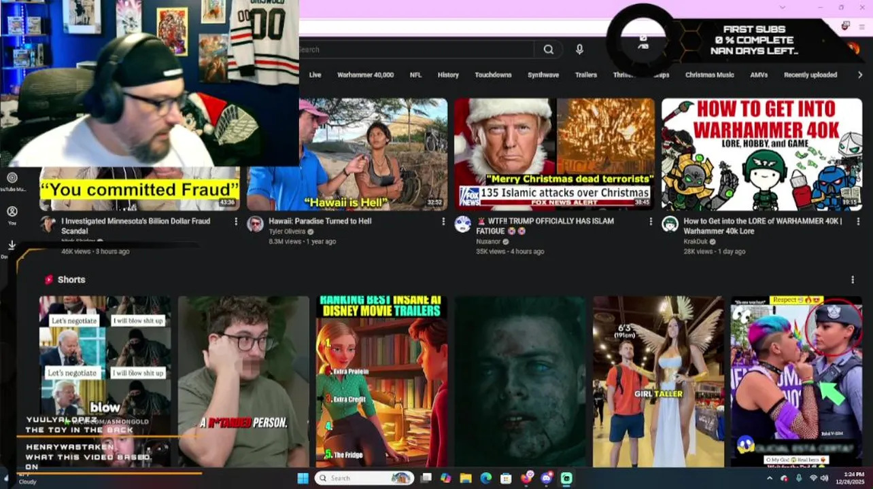Image resolution: width=873 pixels, height=489 pixels.
Task: Open Hawaii: Paradise Turned to Hell title
Action: pos(320,221)
